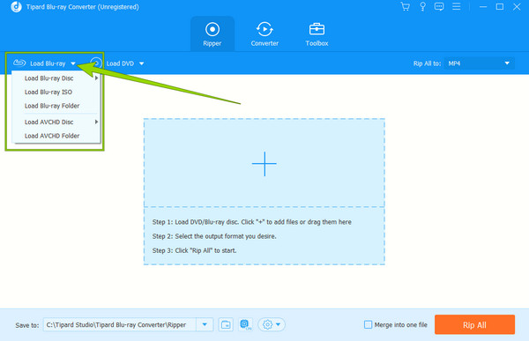529x341 pixels.
Task: Expand the Save to path dropdown arrow
Action: (205, 325)
